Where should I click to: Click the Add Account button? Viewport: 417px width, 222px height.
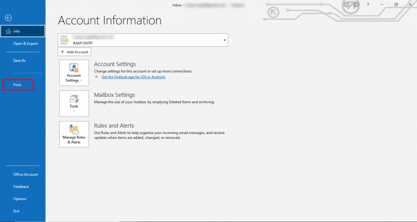point(75,52)
